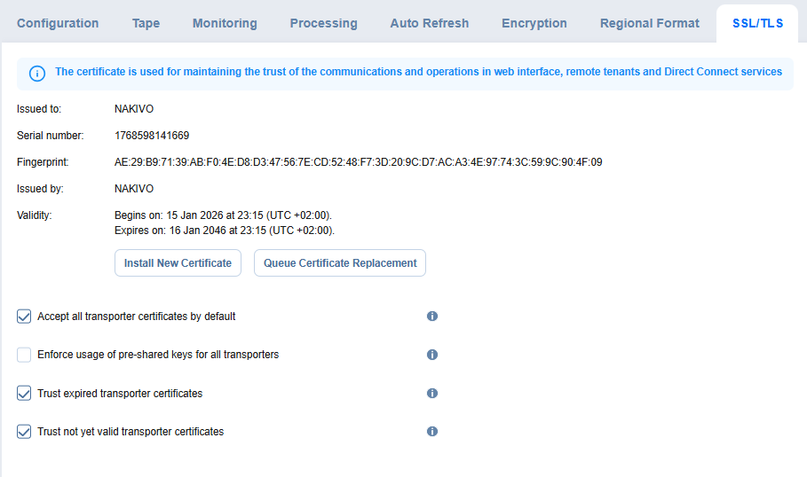Switch to the Tape tab

(146, 23)
